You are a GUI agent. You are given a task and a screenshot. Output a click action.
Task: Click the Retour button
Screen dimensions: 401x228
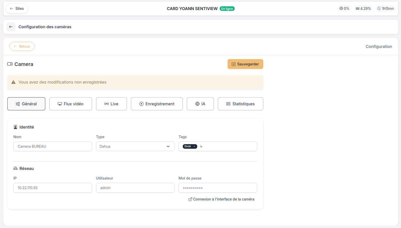point(22,46)
